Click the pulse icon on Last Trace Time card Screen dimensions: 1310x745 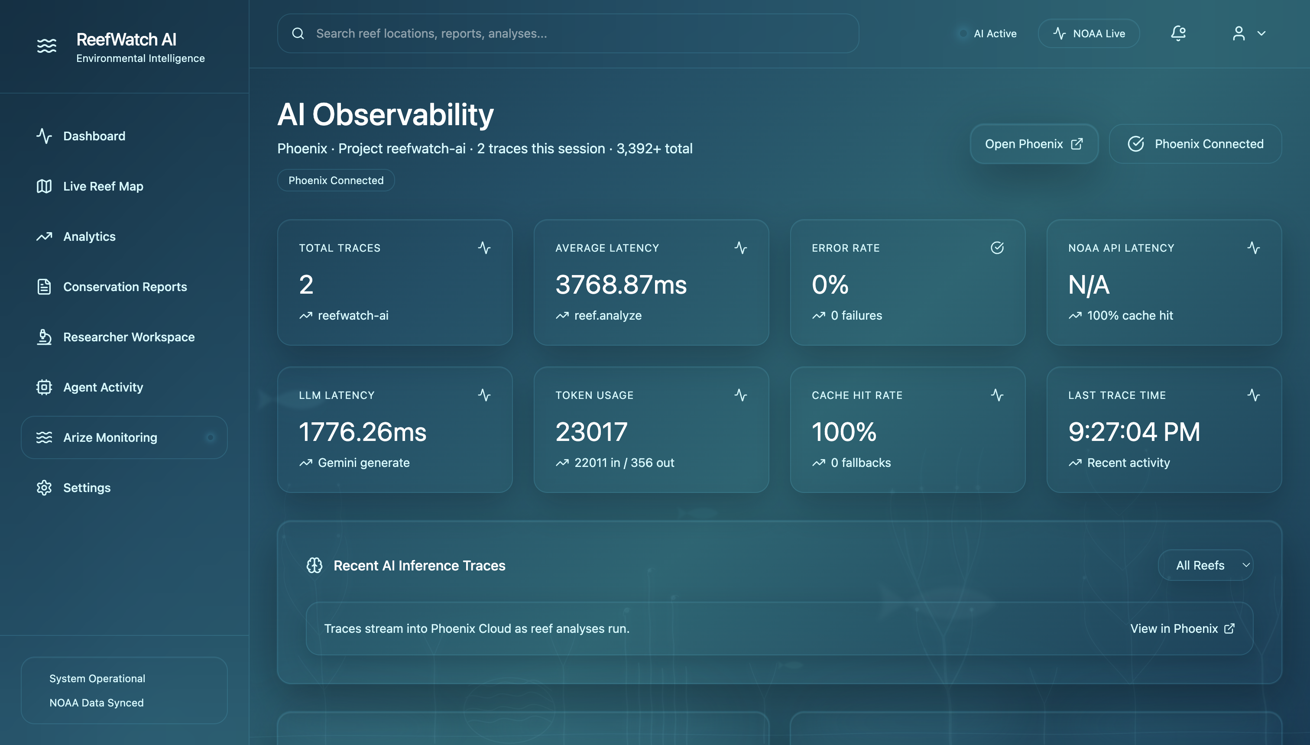pos(1253,395)
